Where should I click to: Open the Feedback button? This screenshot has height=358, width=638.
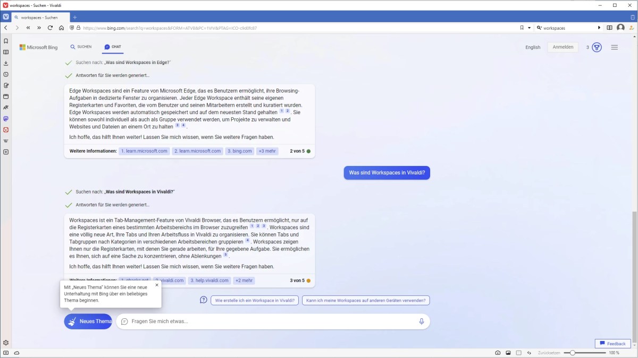point(612,344)
